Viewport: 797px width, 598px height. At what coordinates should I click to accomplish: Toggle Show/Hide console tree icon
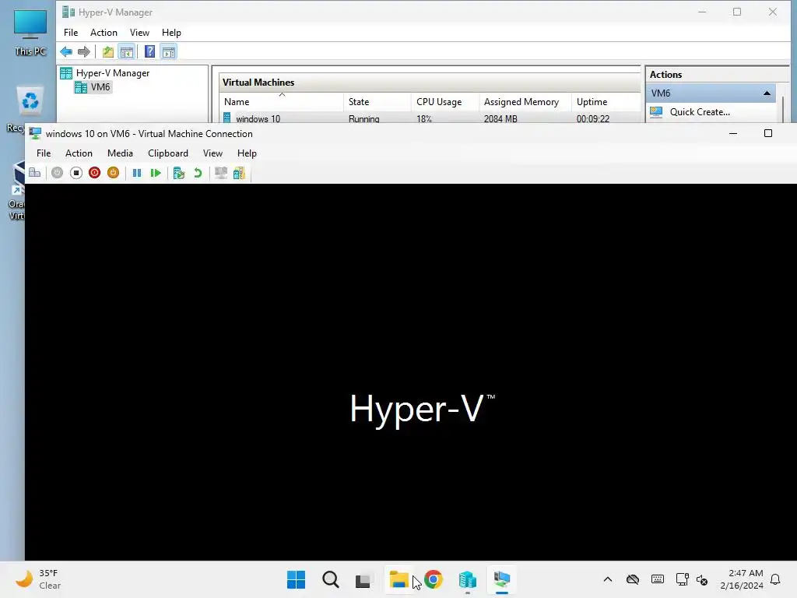(x=127, y=51)
